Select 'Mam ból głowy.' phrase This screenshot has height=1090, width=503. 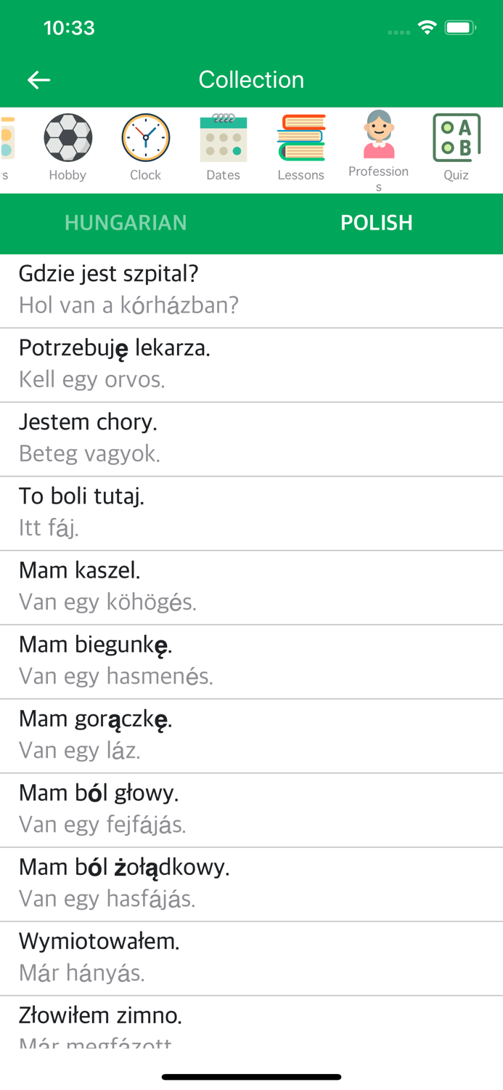251,808
